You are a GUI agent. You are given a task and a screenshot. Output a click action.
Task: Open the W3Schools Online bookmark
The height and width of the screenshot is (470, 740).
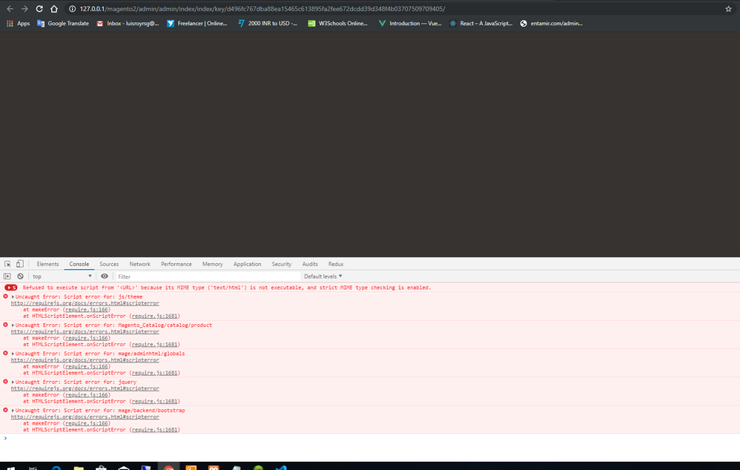(x=338, y=24)
